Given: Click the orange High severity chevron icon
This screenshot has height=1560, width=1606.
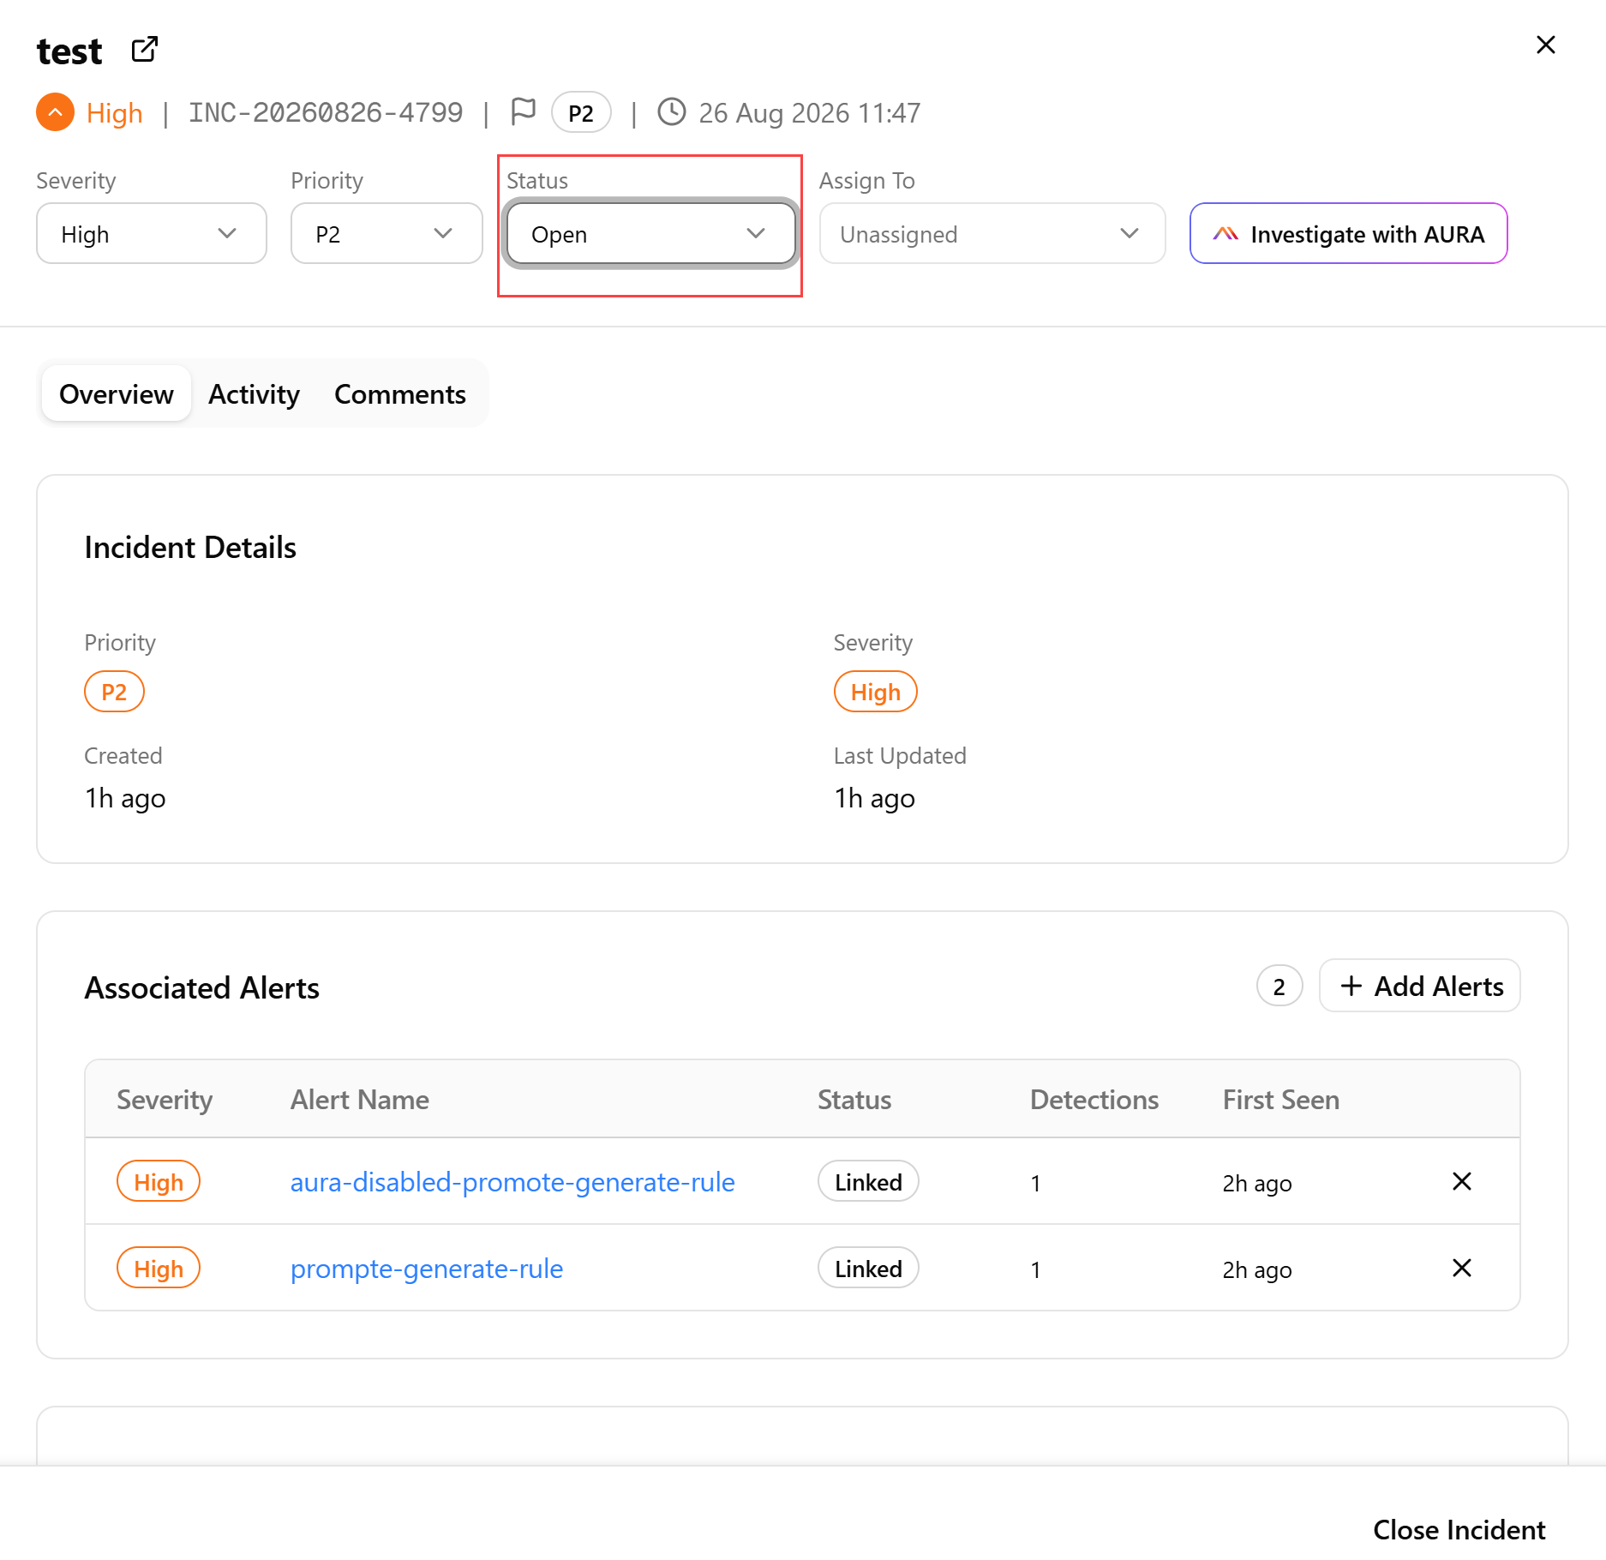Looking at the screenshot, I should point(55,112).
